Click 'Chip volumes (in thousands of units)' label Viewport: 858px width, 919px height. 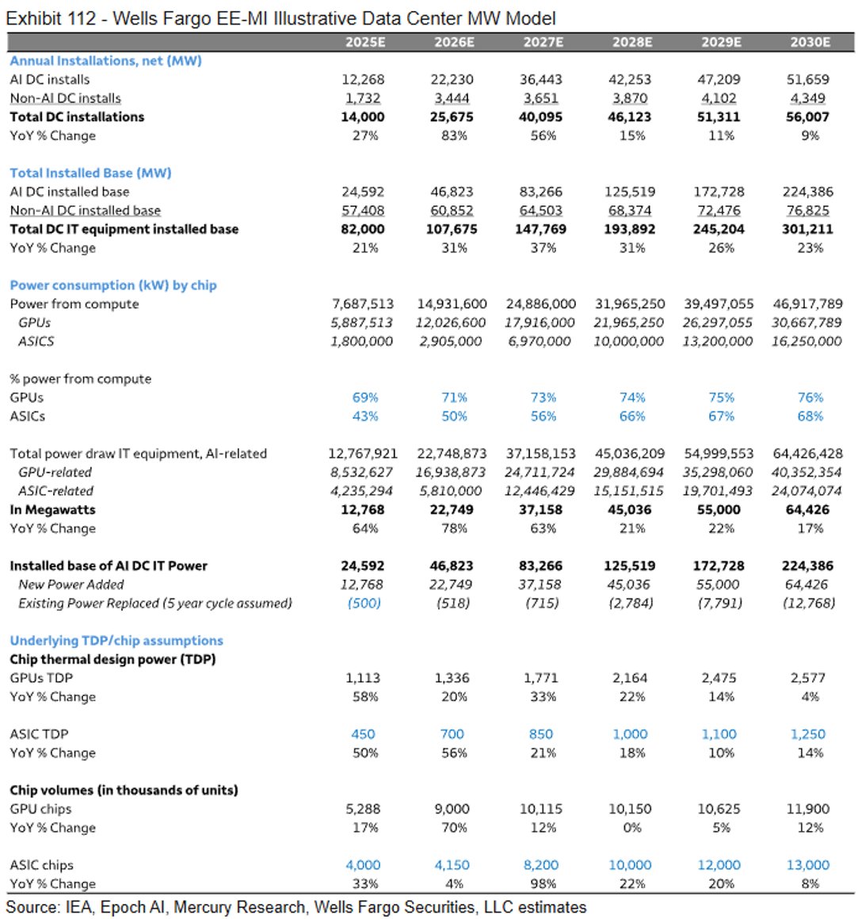pyautogui.click(x=124, y=791)
